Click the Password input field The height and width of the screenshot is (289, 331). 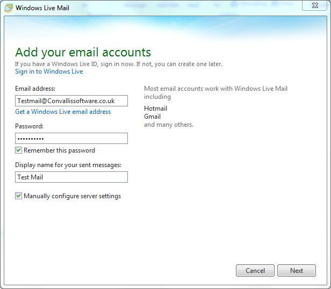(71, 138)
